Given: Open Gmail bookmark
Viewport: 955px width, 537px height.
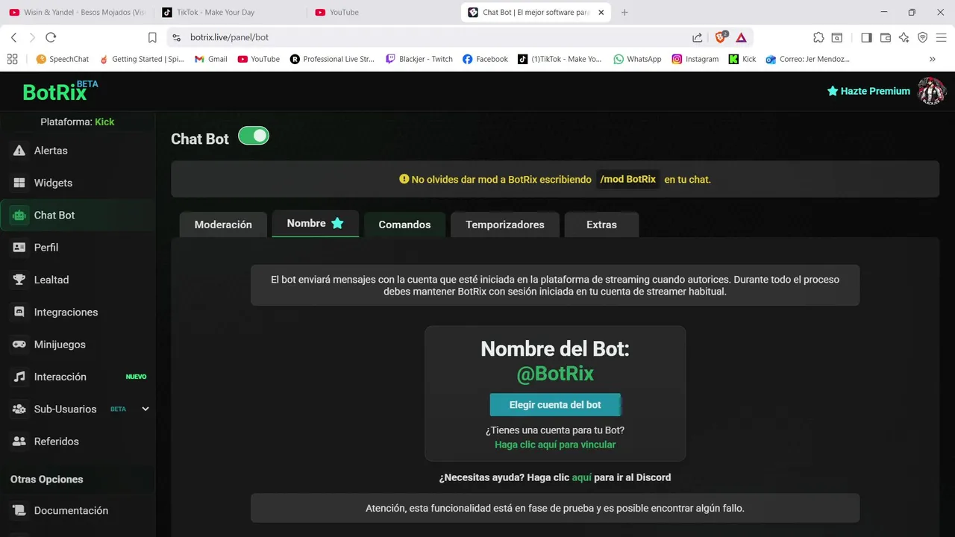Looking at the screenshot, I should 210,59.
